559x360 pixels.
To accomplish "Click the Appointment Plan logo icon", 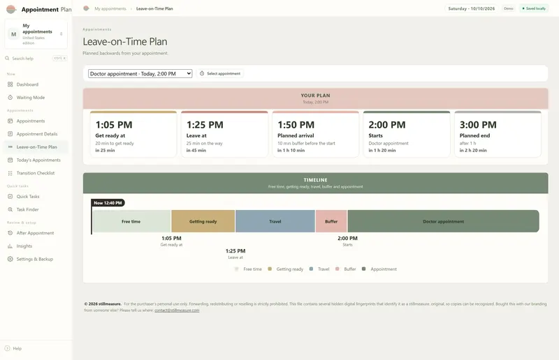I will (11, 9).
